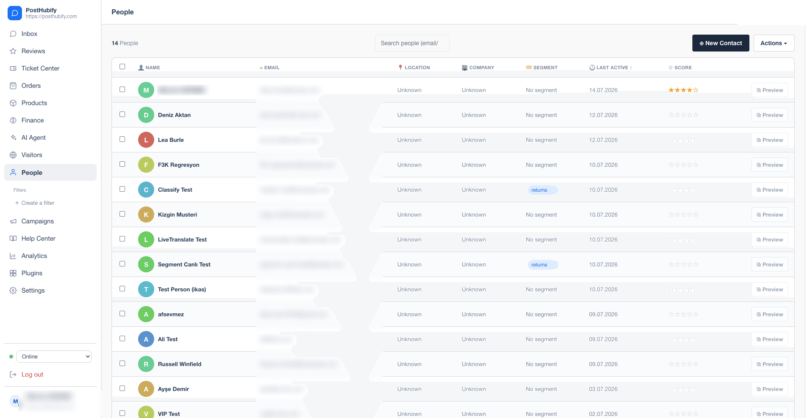The image size is (806, 418).
Task: Click Classify Test's C avatar
Action: click(146, 190)
